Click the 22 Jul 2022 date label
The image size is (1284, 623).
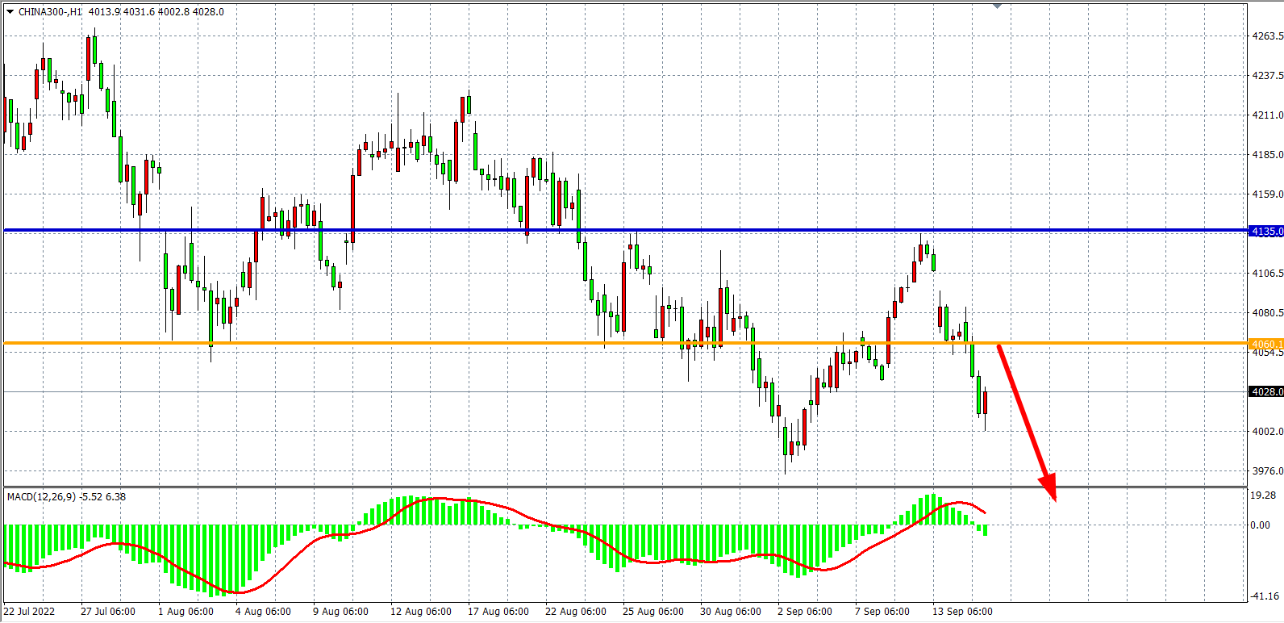click(29, 612)
